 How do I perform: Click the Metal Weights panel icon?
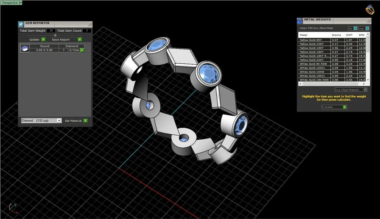click(x=300, y=21)
